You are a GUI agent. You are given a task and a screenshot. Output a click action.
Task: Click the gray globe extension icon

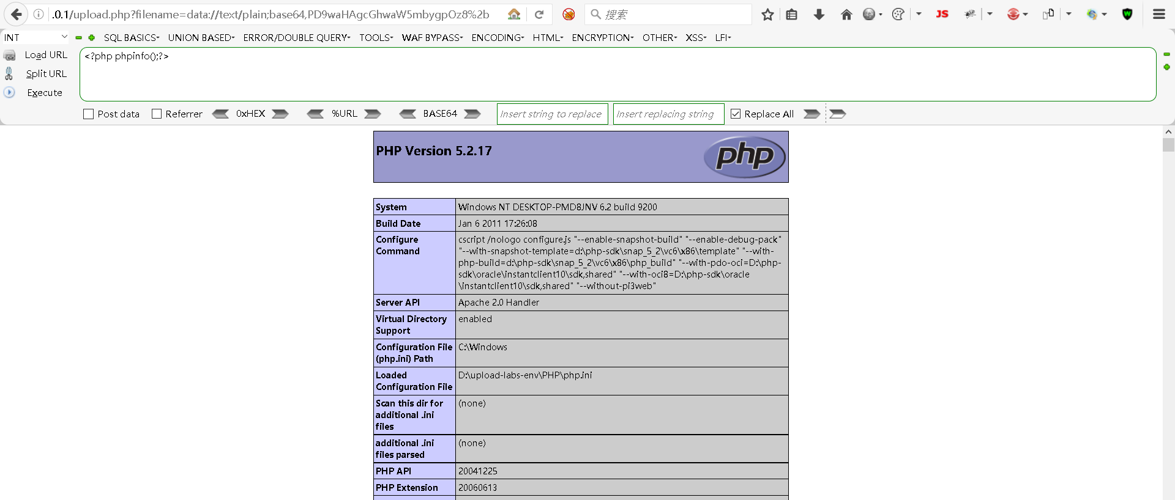[869, 14]
